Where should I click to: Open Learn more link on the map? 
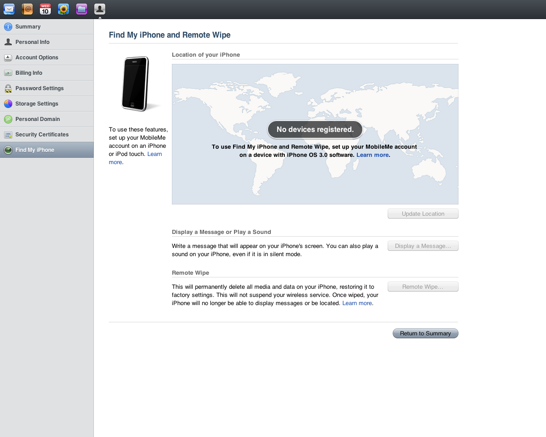372,155
